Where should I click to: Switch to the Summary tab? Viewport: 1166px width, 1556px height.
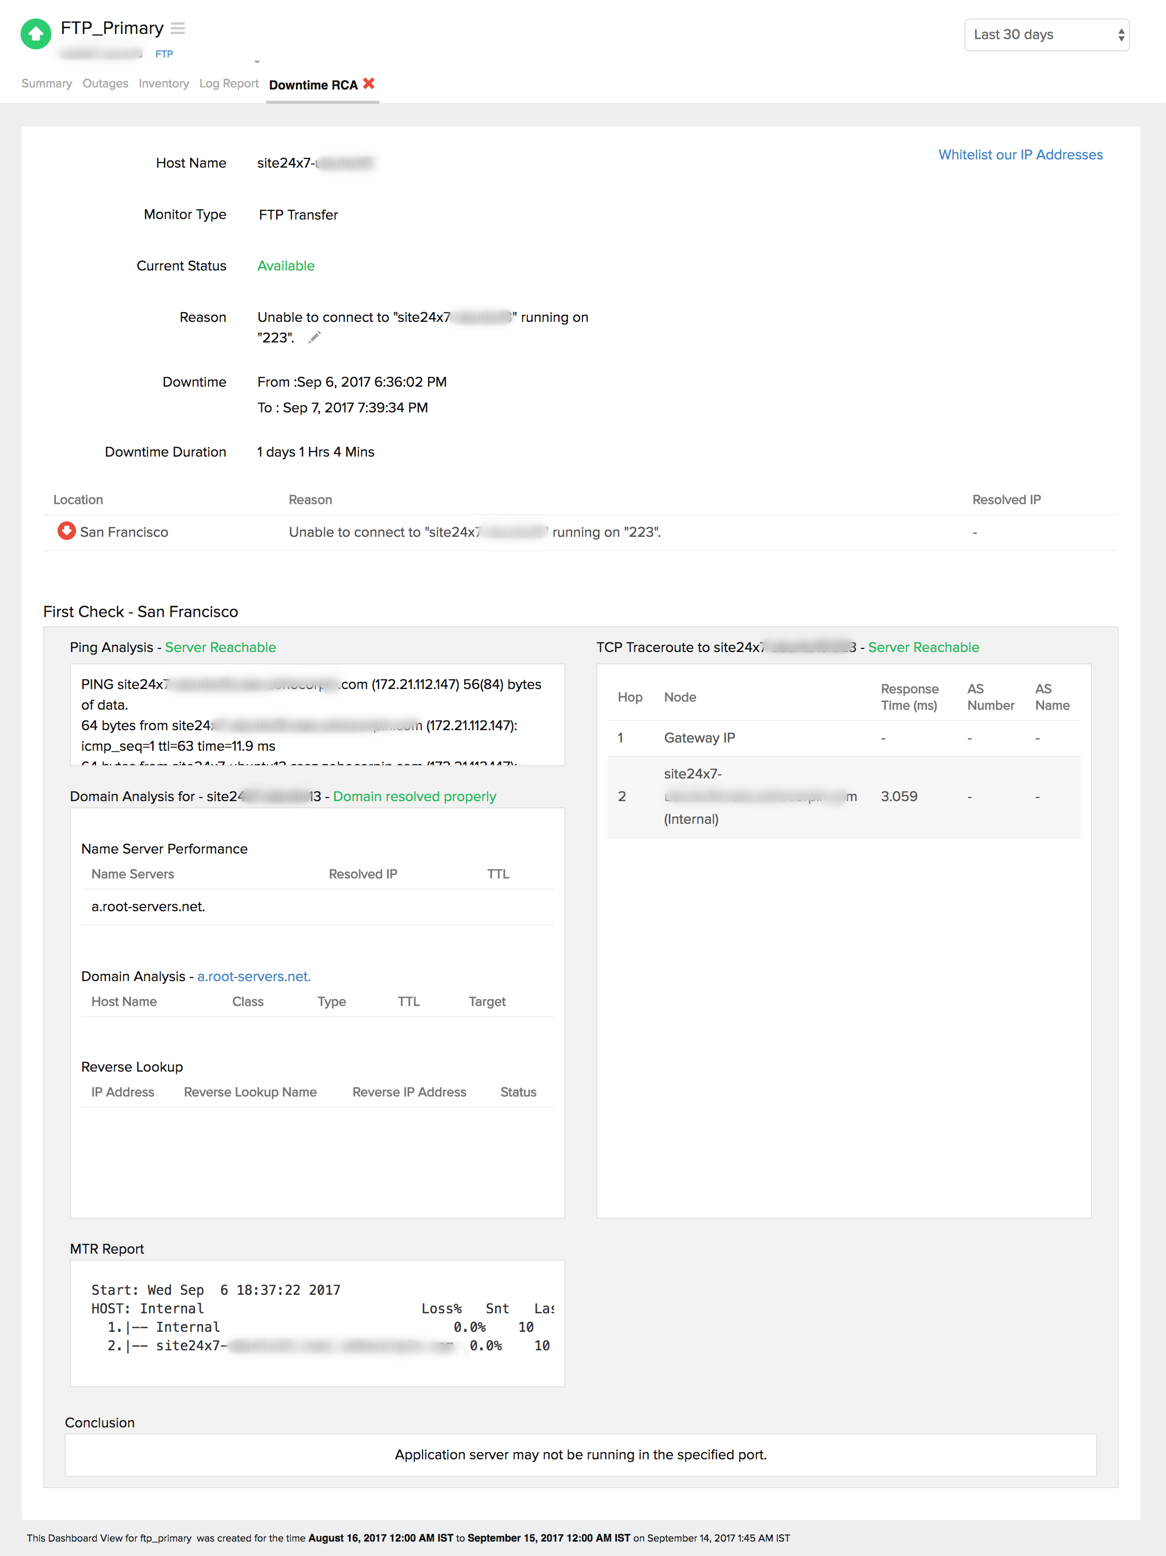(x=46, y=84)
